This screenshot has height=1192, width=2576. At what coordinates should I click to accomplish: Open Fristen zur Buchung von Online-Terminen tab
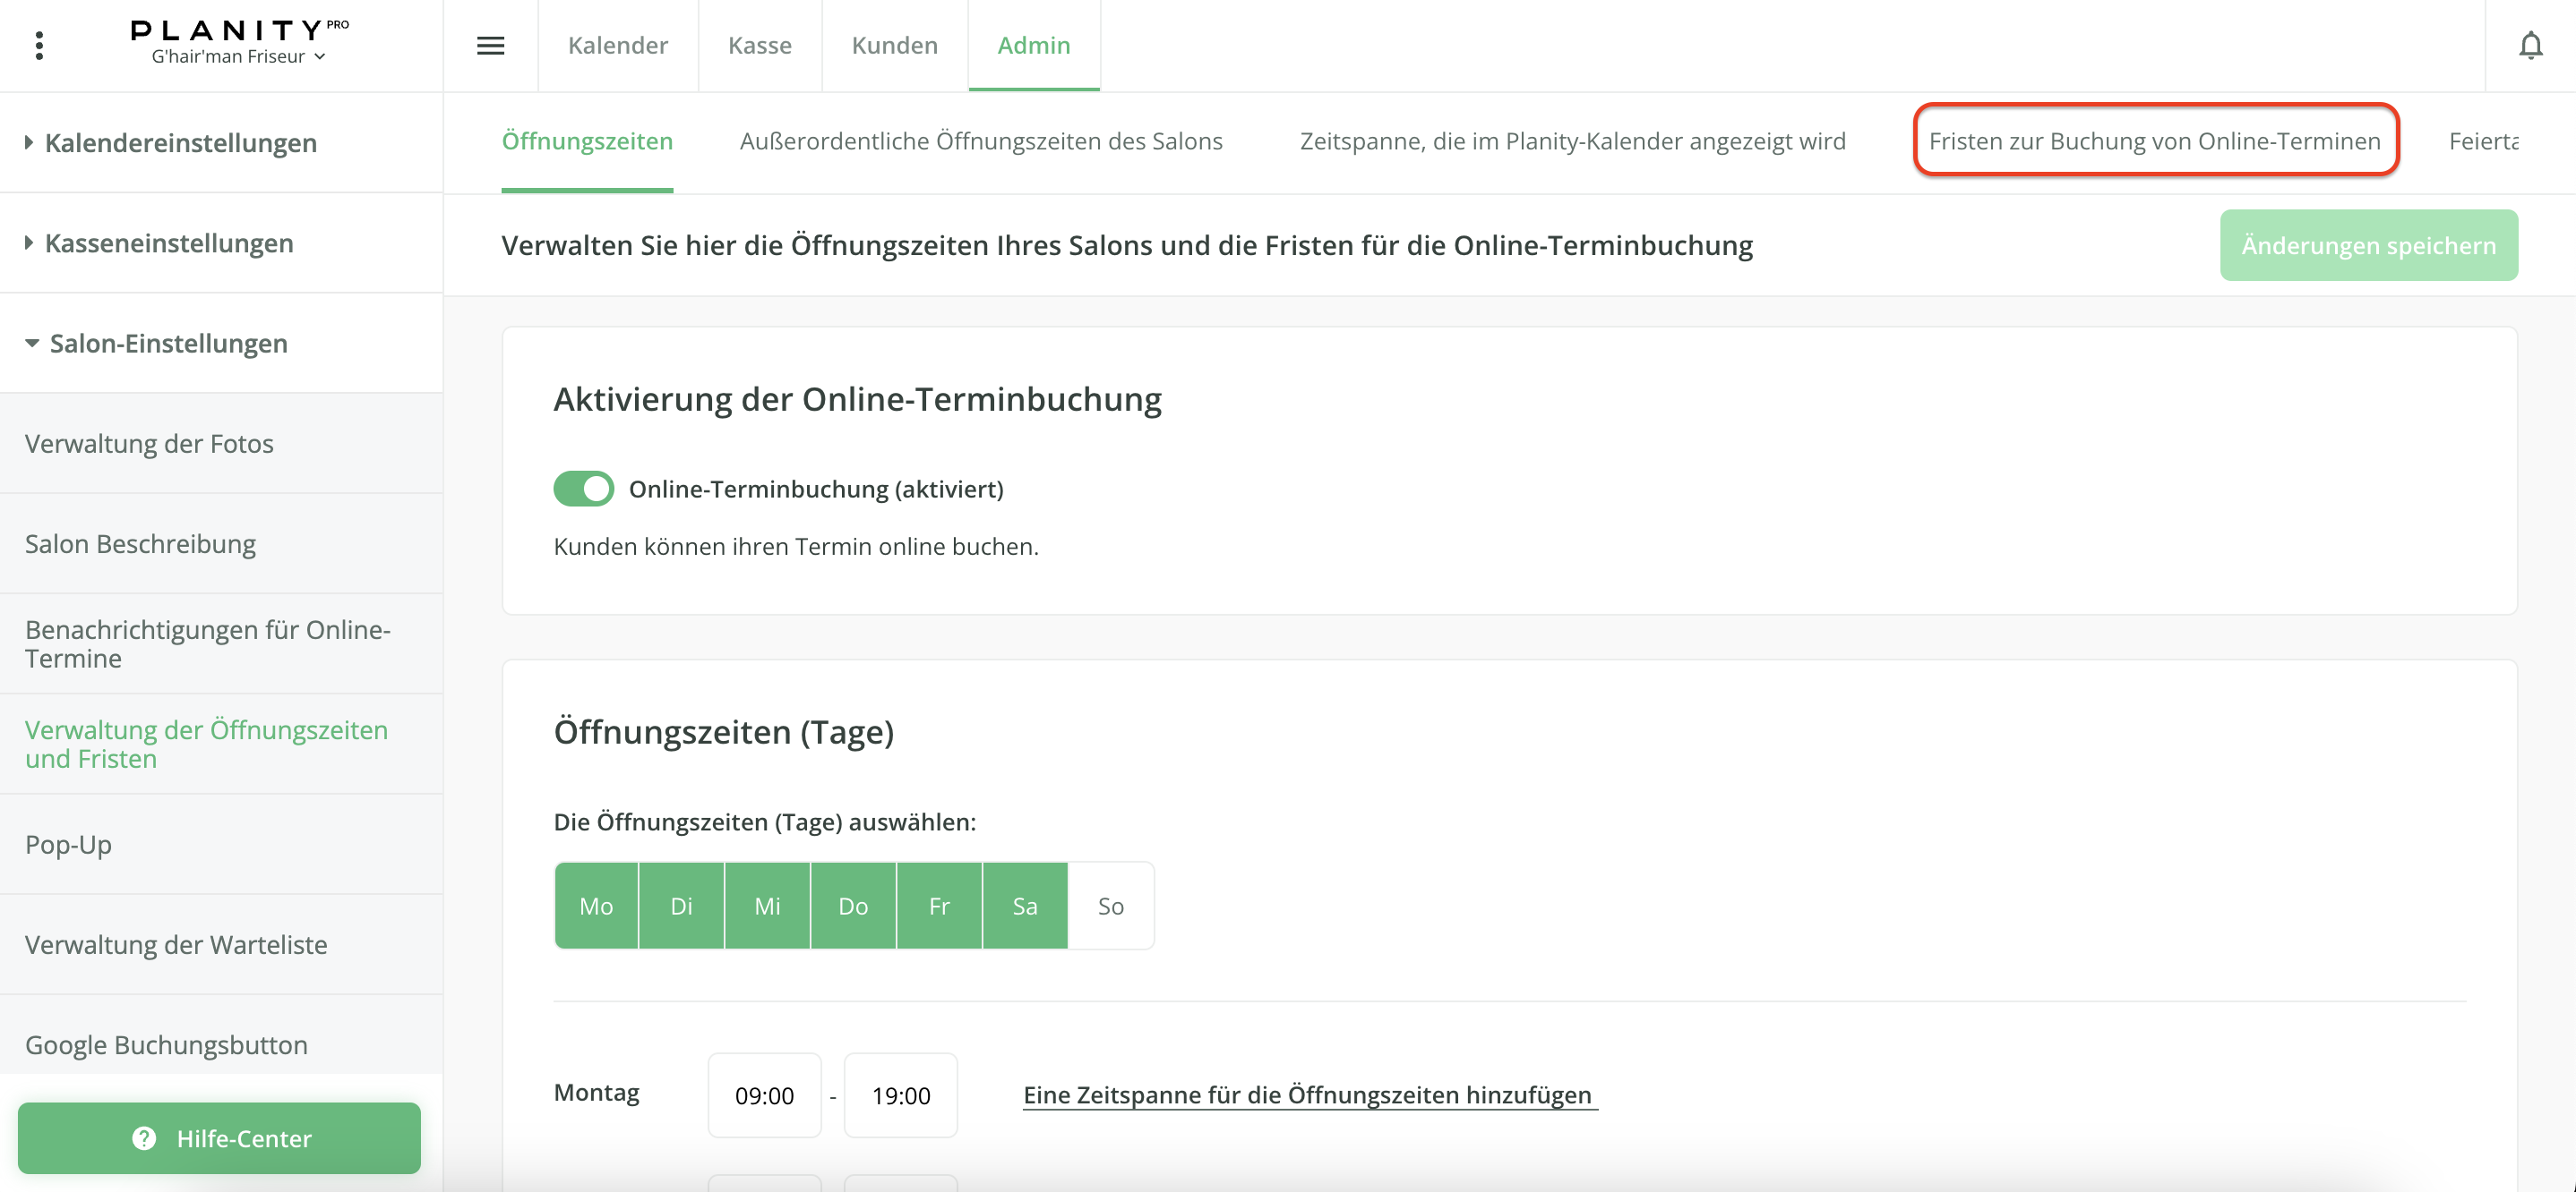click(x=2154, y=140)
